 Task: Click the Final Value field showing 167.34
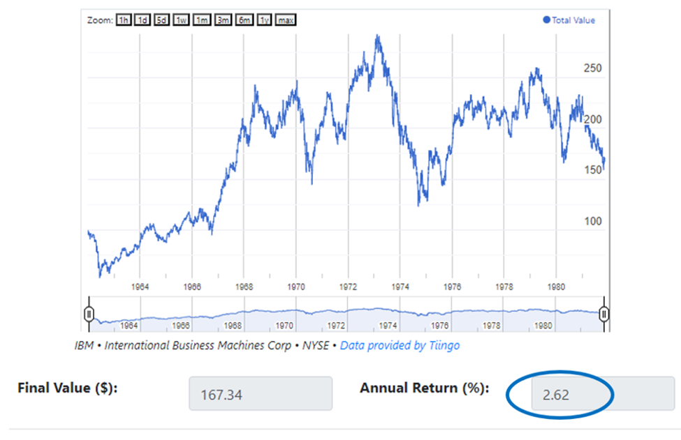pos(260,395)
